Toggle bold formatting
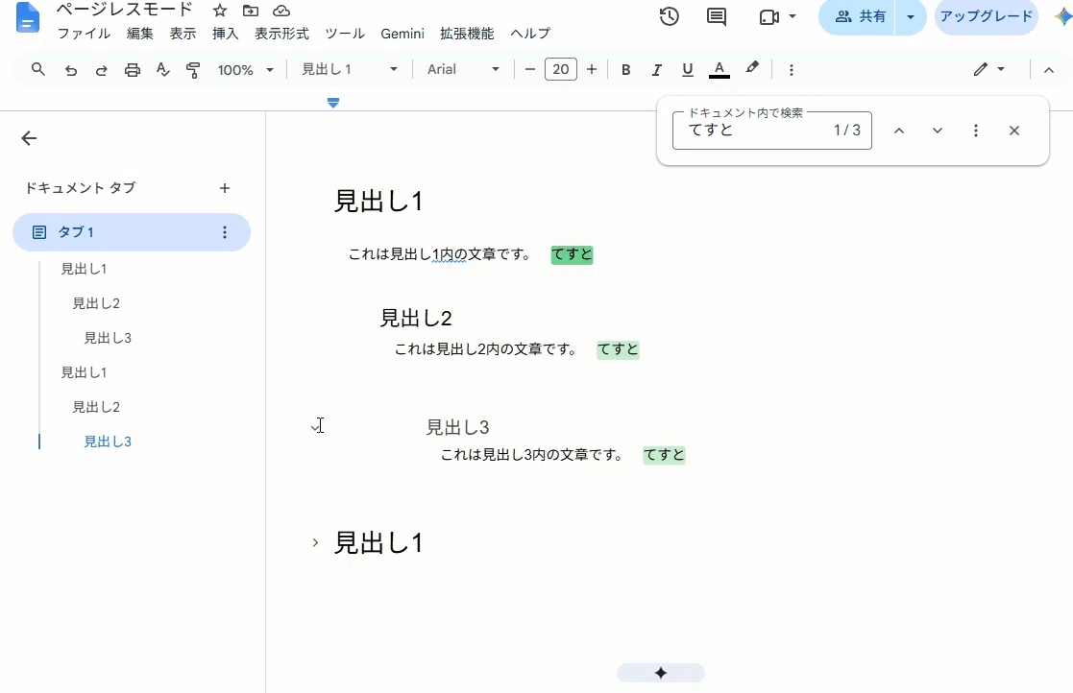The width and height of the screenshot is (1073, 693). (x=625, y=70)
